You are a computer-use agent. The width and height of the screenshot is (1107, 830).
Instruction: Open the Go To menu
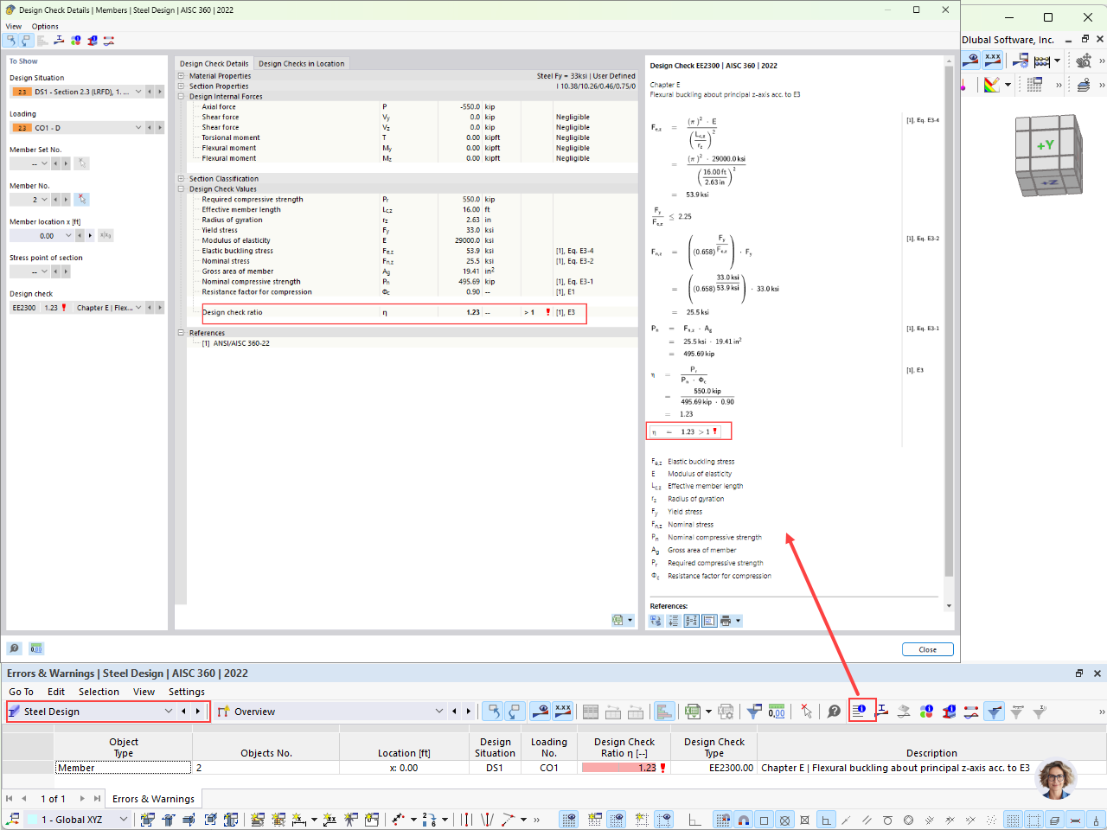(x=22, y=692)
